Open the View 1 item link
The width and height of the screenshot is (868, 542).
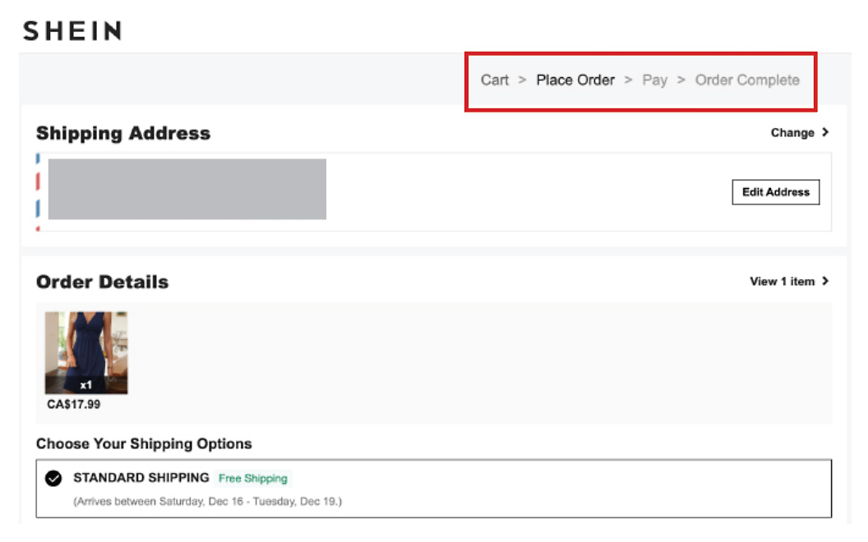(782, 281)
